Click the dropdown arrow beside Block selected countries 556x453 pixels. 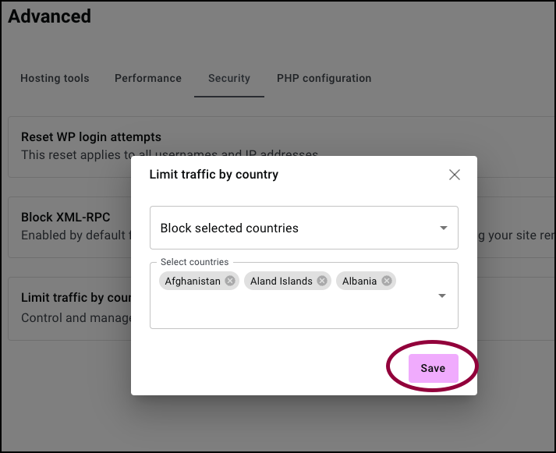tap(443, 228)
